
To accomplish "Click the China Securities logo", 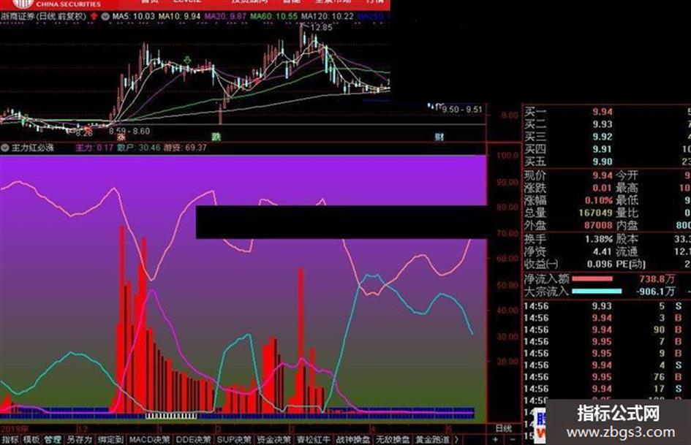I will (x=23, y=4).
